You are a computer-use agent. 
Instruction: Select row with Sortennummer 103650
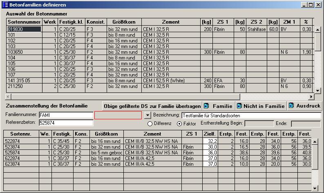24,52
